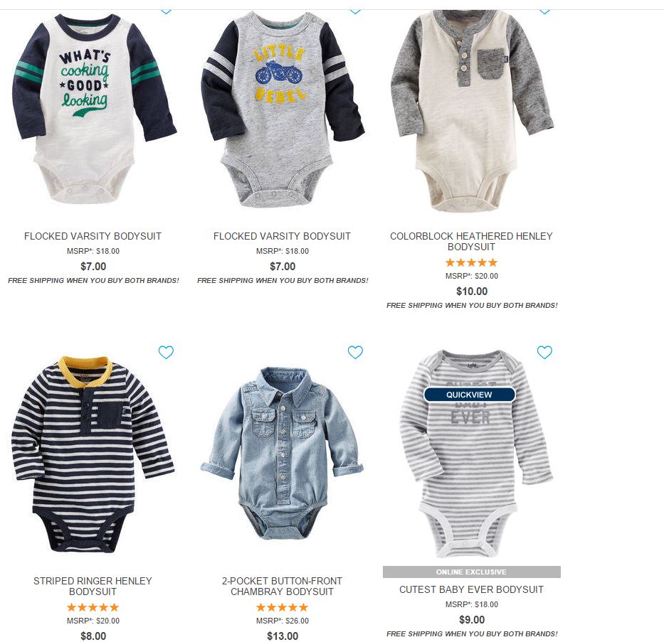This screenshot has height=642, width=664.
Task: Click star rating under Chambray Bodysuit
Action: (282, 607)
